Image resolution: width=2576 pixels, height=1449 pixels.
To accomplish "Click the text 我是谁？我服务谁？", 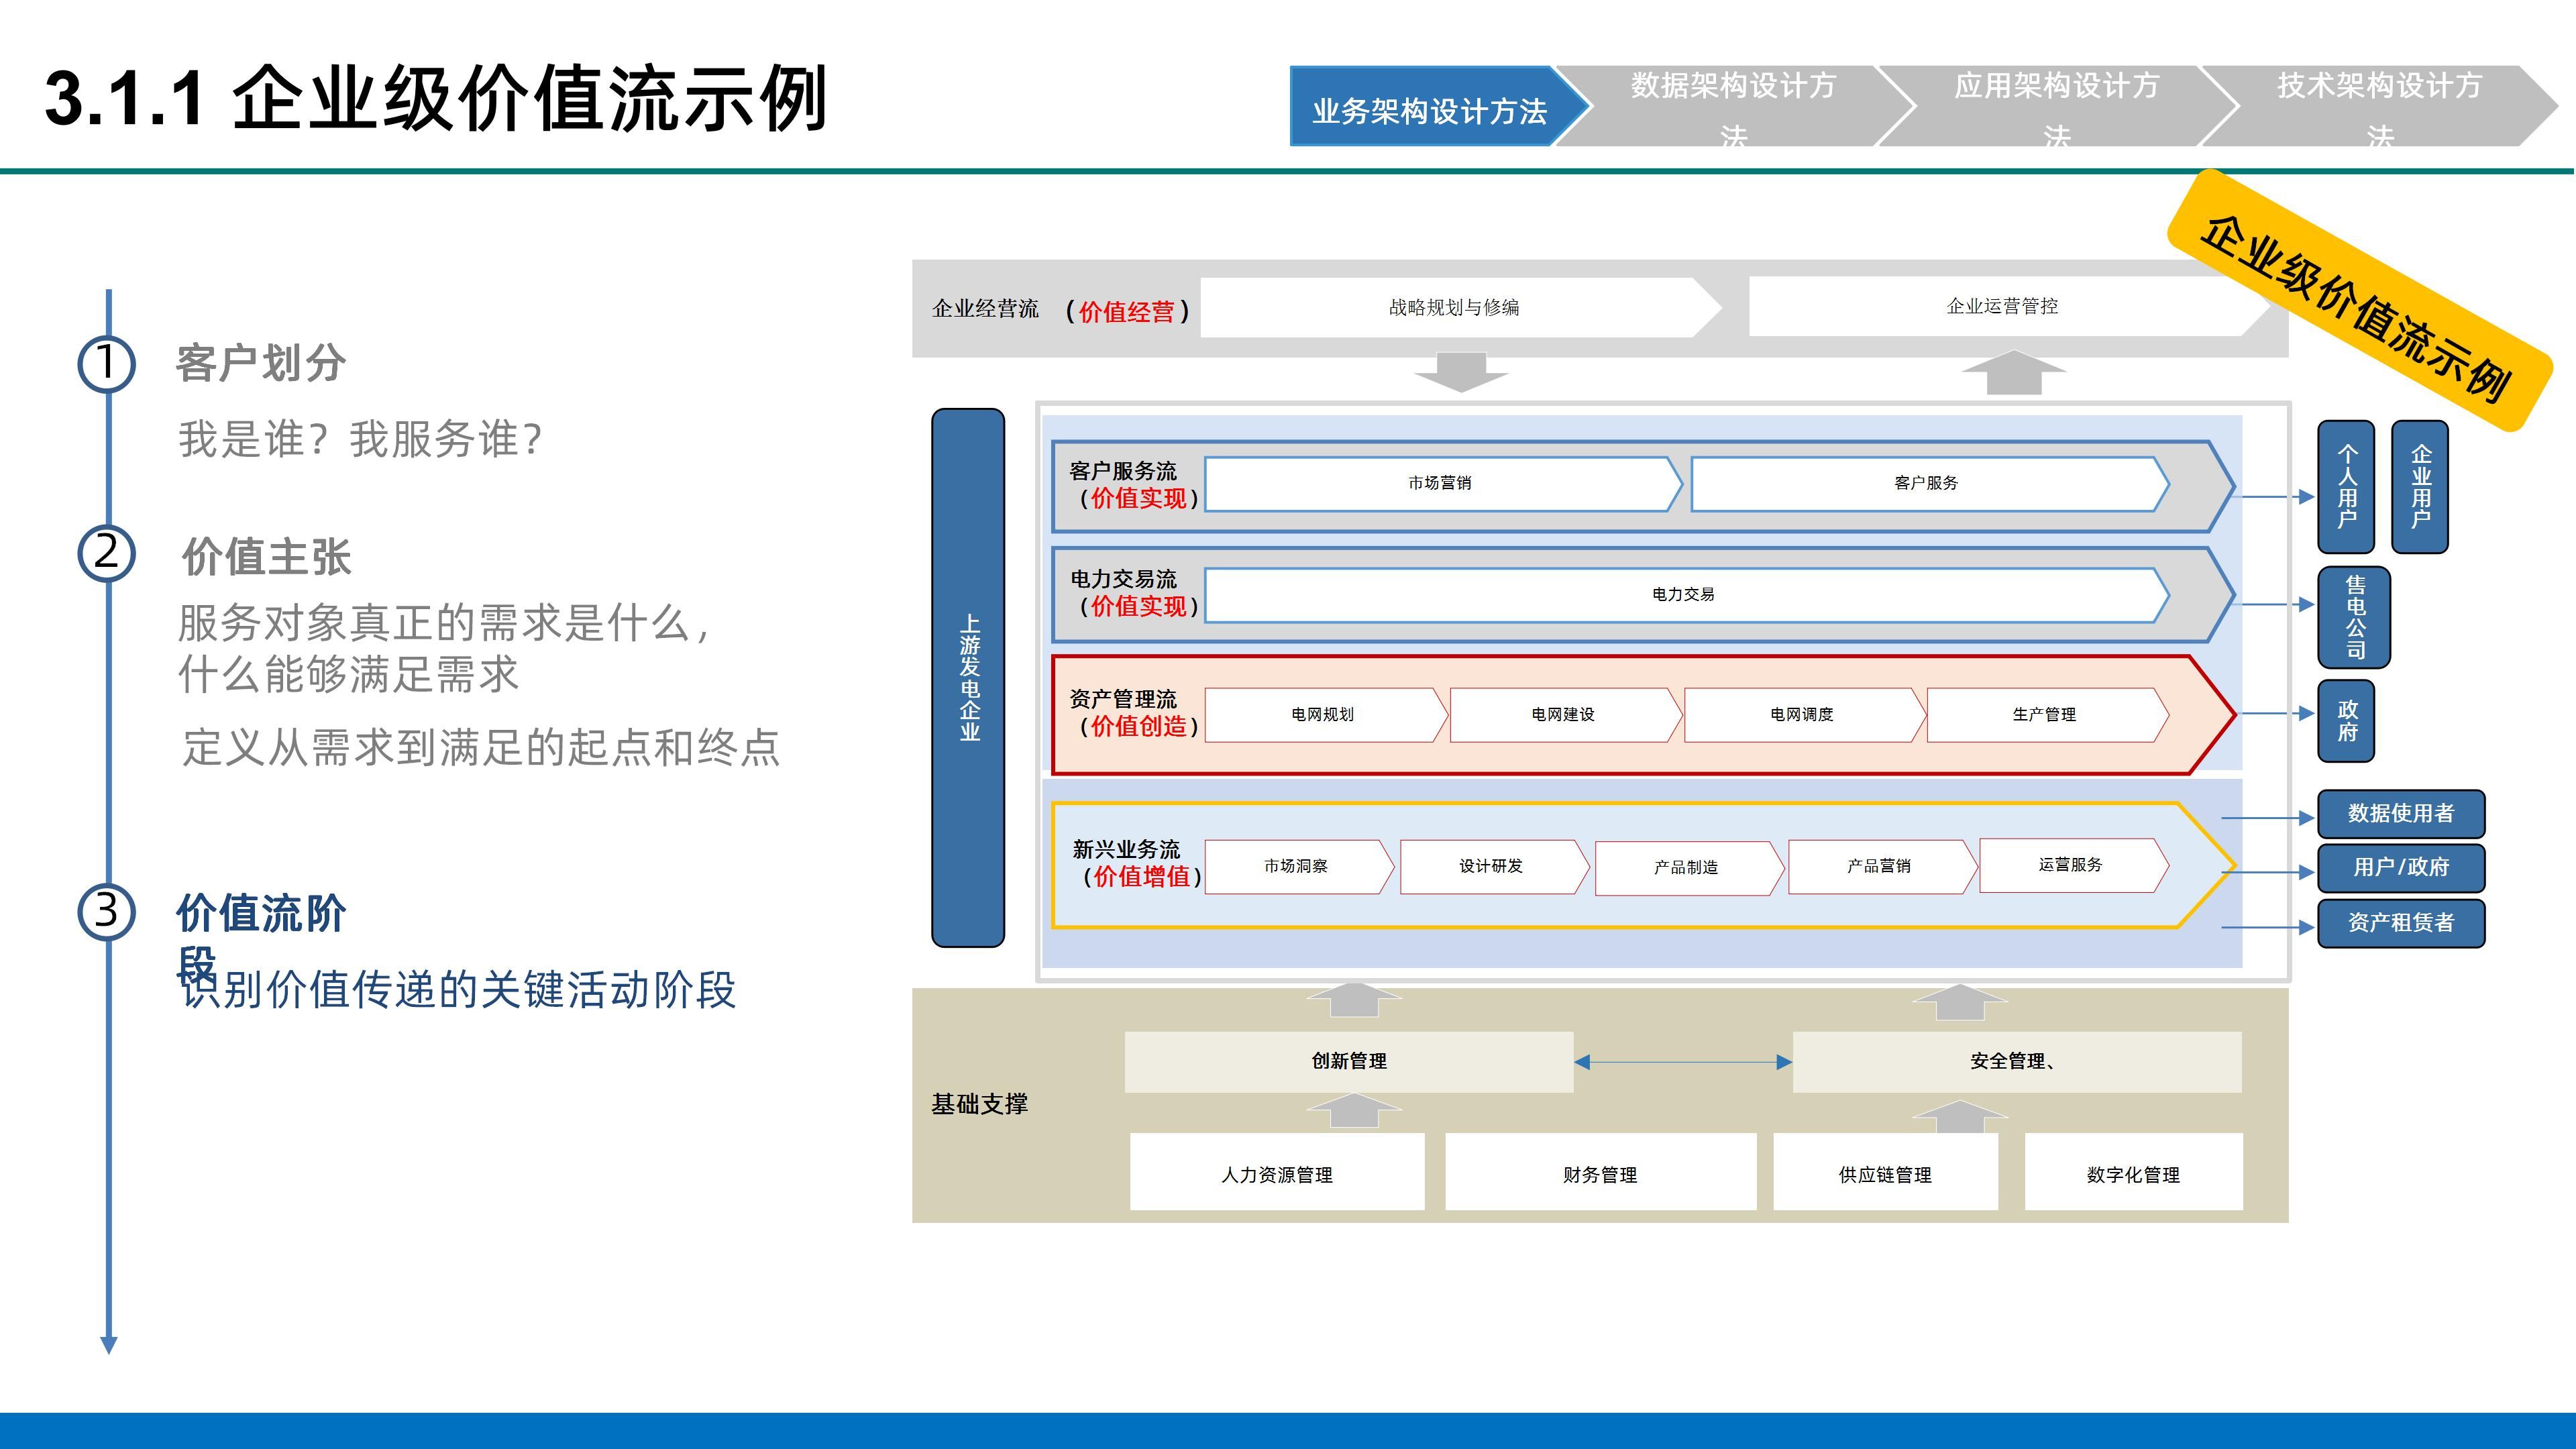I will (360, 440).
